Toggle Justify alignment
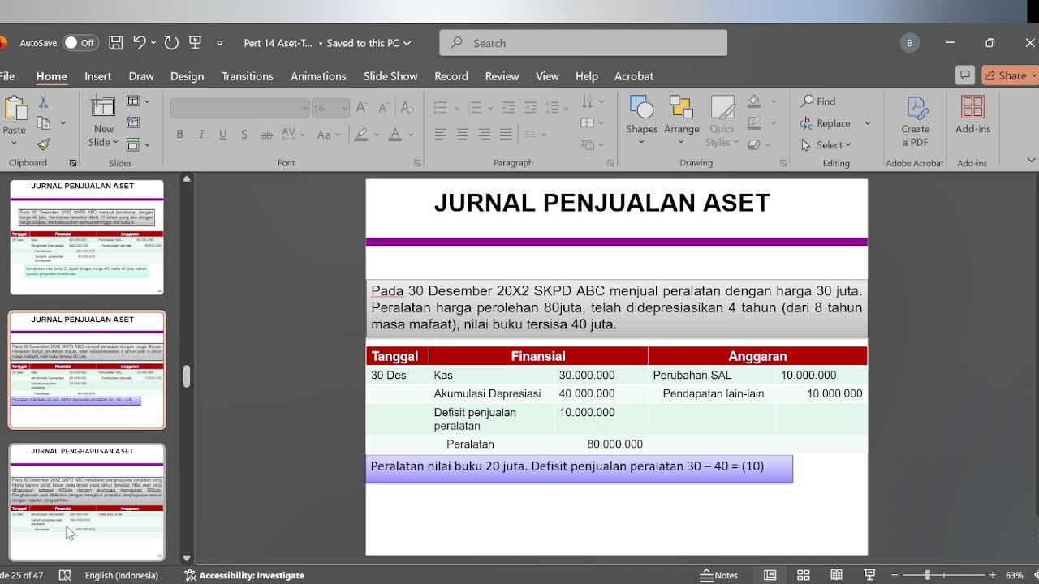 [x=506, y=135]
